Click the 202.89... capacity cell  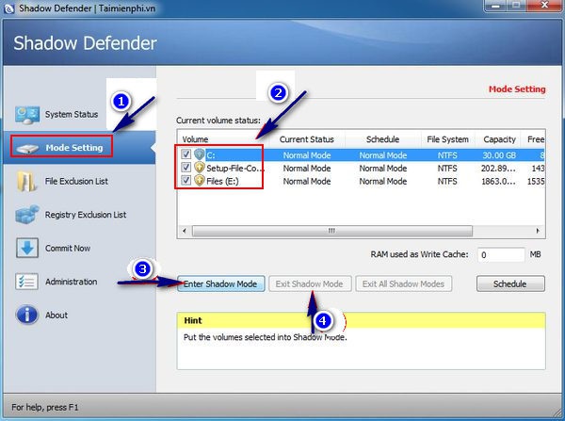click(x=498, y=169)
